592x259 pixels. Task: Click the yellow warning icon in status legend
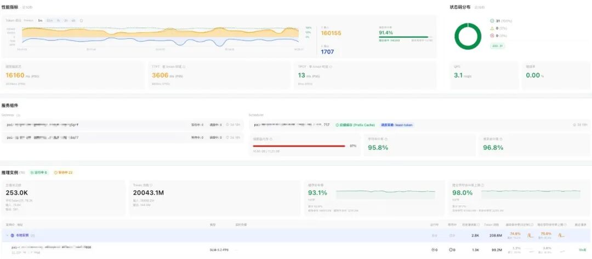point(492,28)
